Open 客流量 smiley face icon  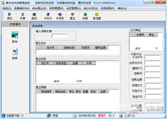click(x=97, y=16)
